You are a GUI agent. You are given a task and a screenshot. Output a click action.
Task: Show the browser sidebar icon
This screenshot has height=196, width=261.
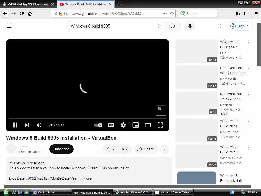click(246, 14)
